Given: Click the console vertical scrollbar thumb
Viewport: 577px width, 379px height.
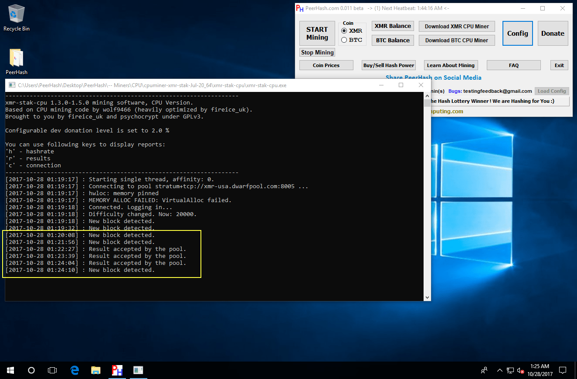Looking at the screenshot, I should point(427,103).
